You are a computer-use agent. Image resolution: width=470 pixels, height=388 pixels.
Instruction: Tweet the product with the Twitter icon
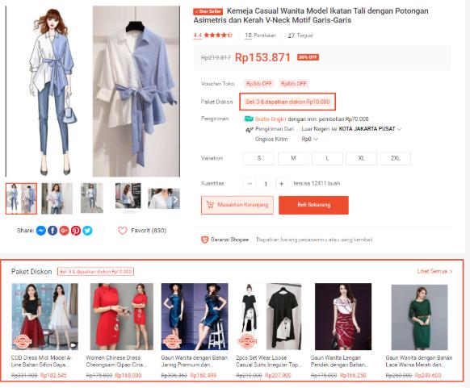click(x=87, y=231)
